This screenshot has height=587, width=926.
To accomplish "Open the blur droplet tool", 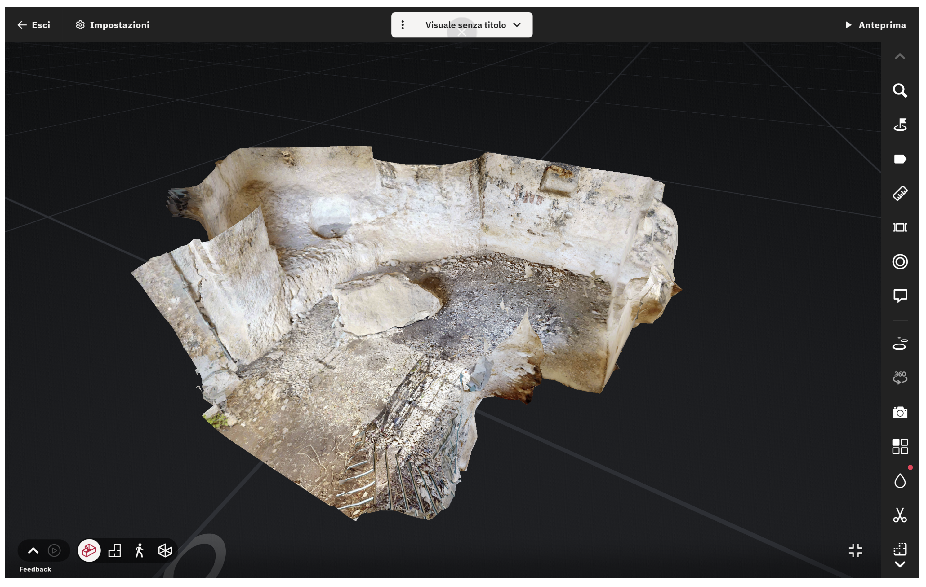I will click(899, 481).
